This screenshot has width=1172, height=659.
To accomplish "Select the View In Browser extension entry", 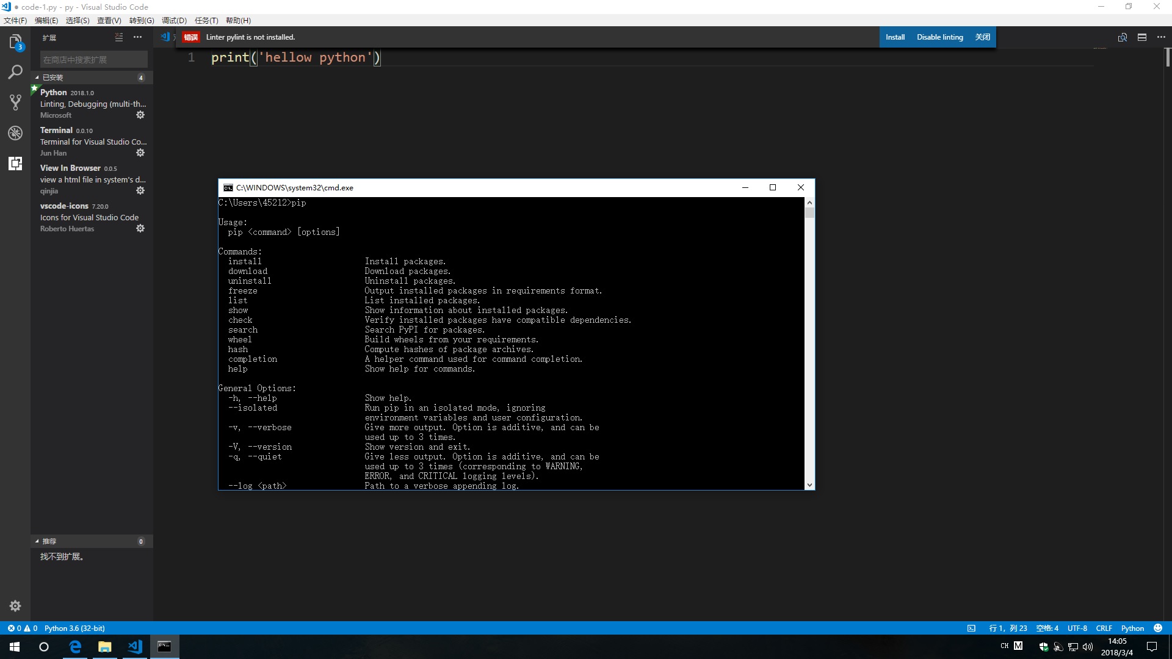I will coord(92,179).
